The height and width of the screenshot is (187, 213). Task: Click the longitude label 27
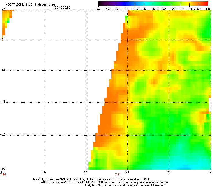pyautogui.click(x=169, y=172)
